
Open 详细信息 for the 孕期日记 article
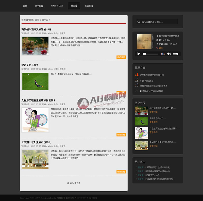click(121, 172)
